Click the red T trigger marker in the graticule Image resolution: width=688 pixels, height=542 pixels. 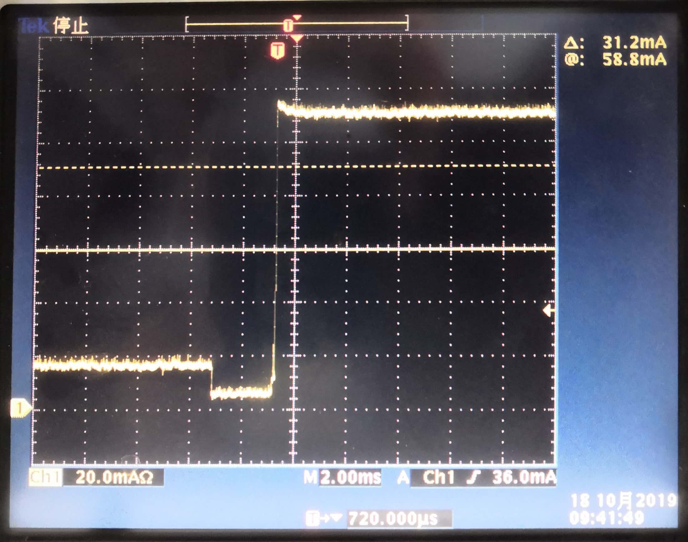coord(278,51)
